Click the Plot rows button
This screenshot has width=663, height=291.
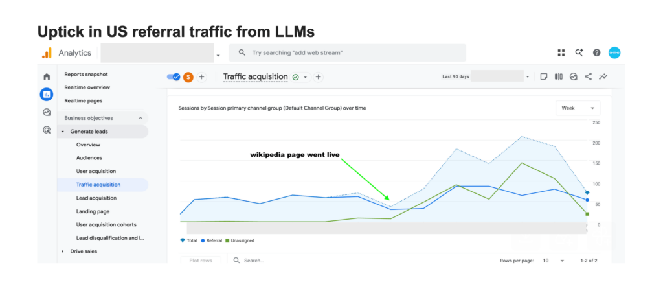(x=201, y=261)
